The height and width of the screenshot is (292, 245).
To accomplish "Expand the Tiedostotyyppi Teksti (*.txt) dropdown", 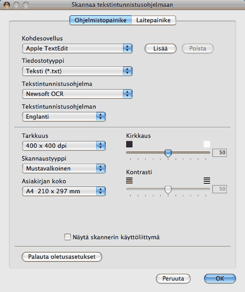I will pyautogui.click(x=77, y=71).
